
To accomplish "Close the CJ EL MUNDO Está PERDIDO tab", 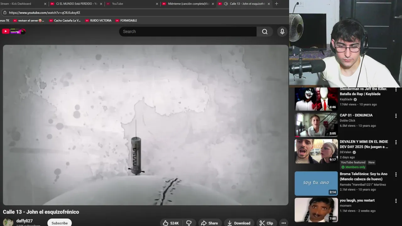I will (x=101, y=4).
